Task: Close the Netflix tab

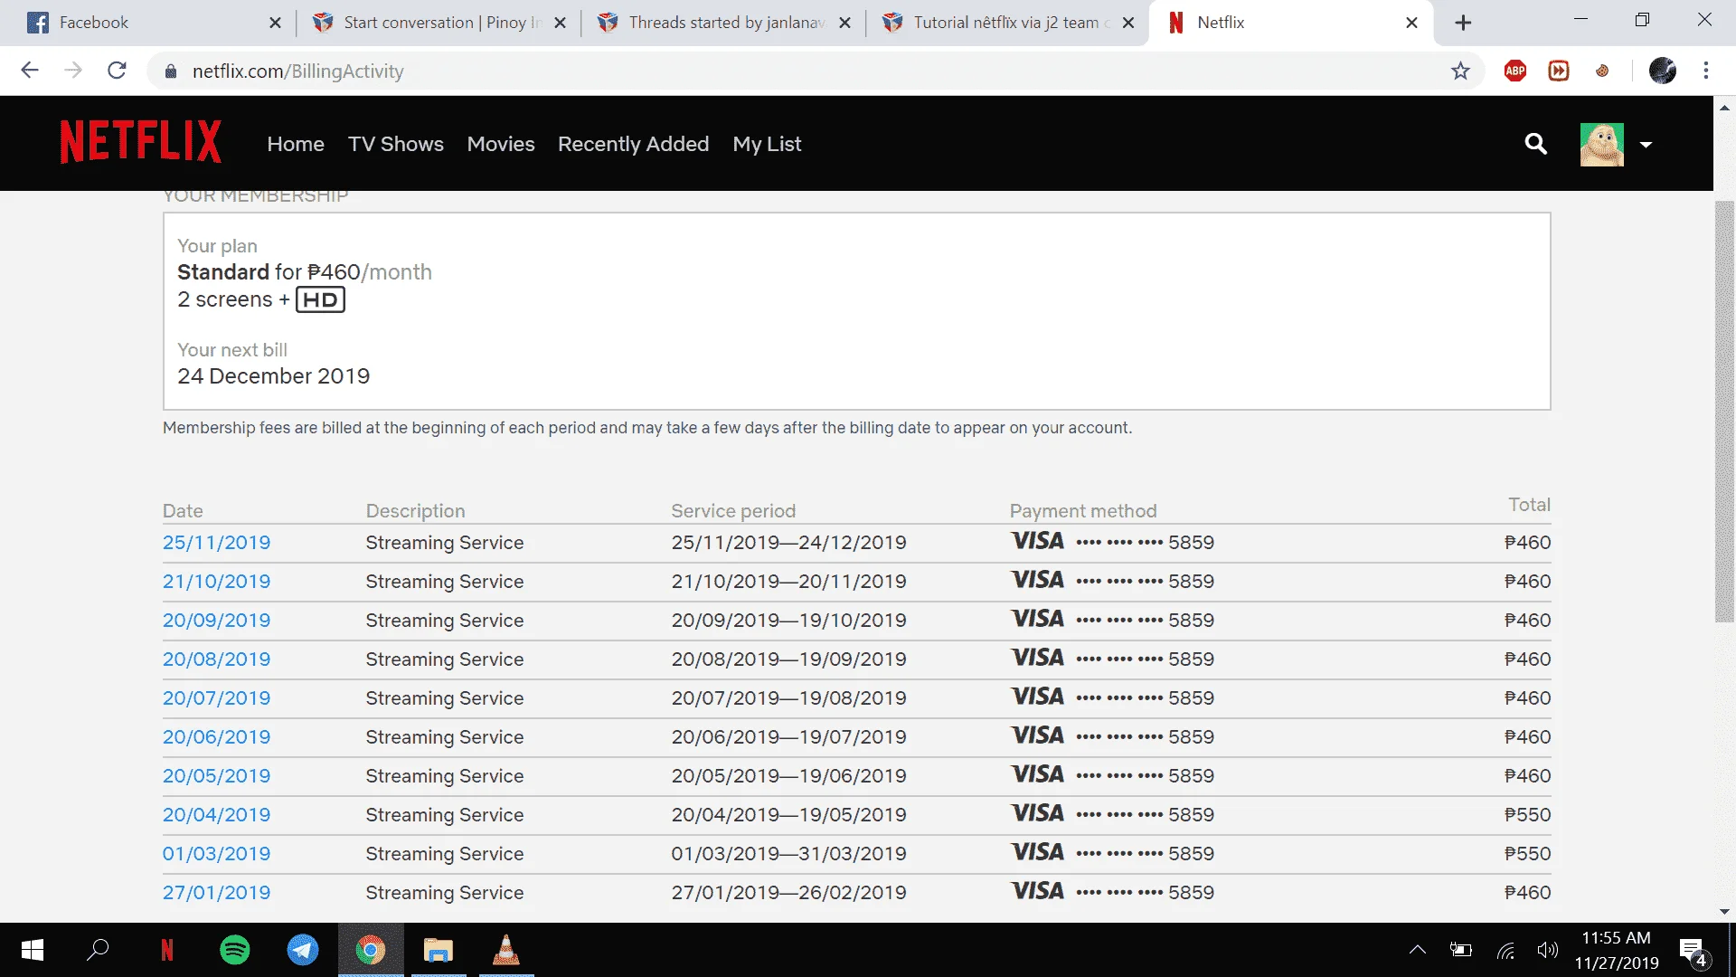Action: (x=1411, y=23)
